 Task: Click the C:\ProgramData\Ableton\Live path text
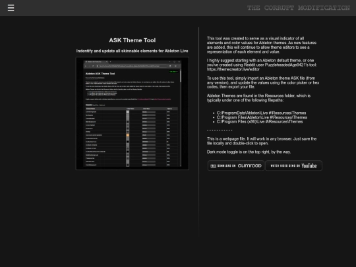[261, 113]
